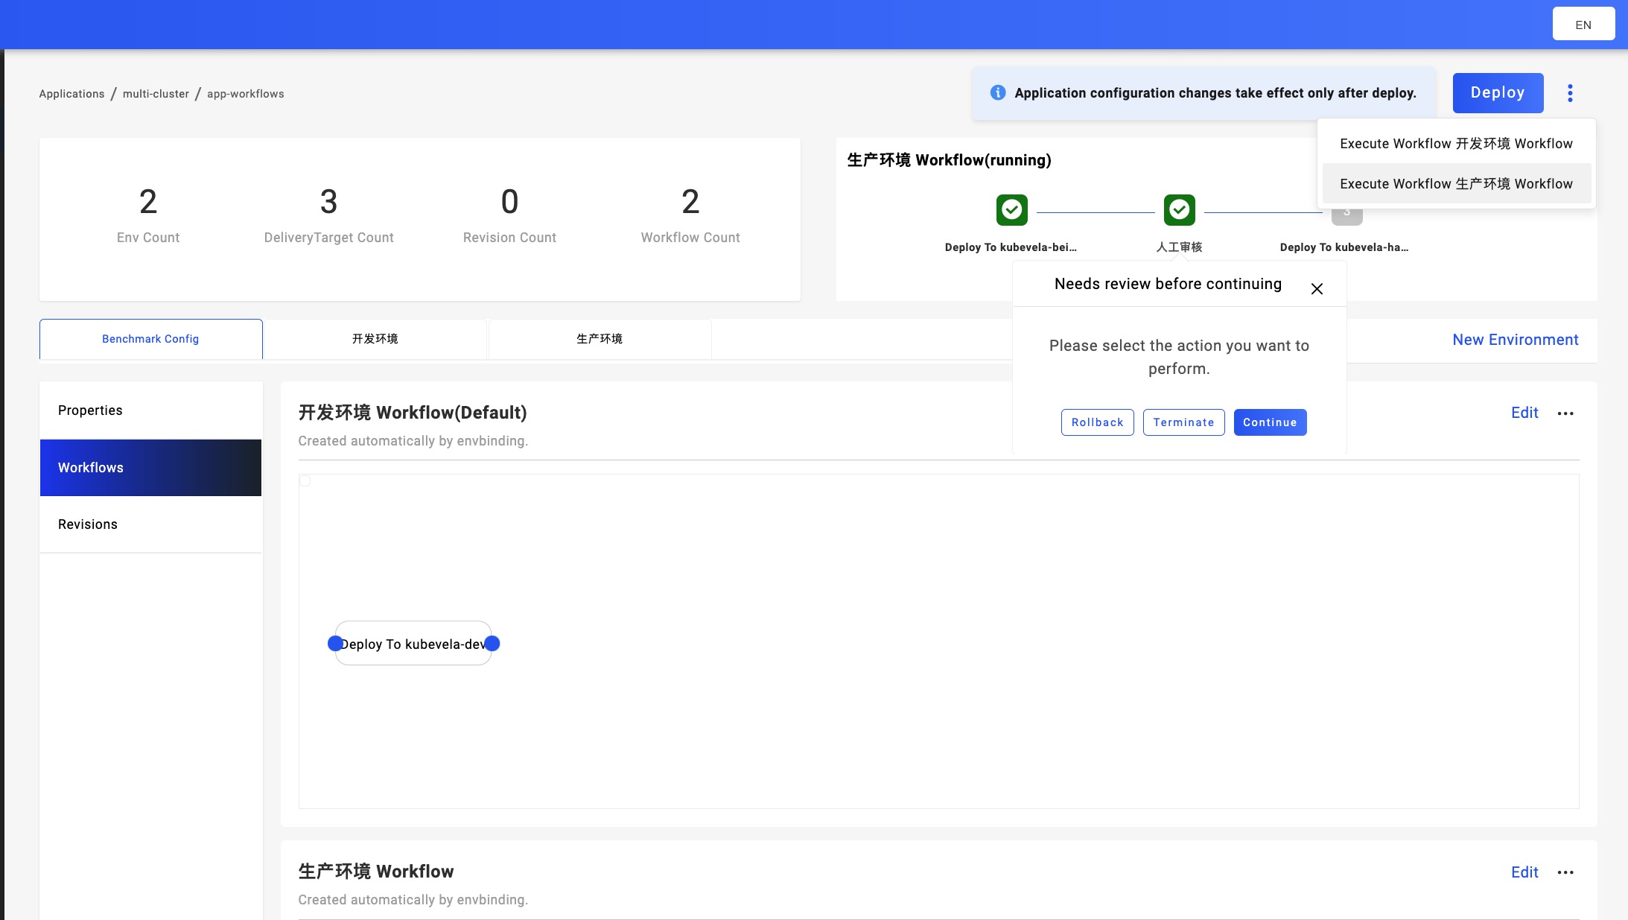1628x920 pixels.
Task: Click Edit for 开发环境 Workflow
Action: [x=1524, y=413]
